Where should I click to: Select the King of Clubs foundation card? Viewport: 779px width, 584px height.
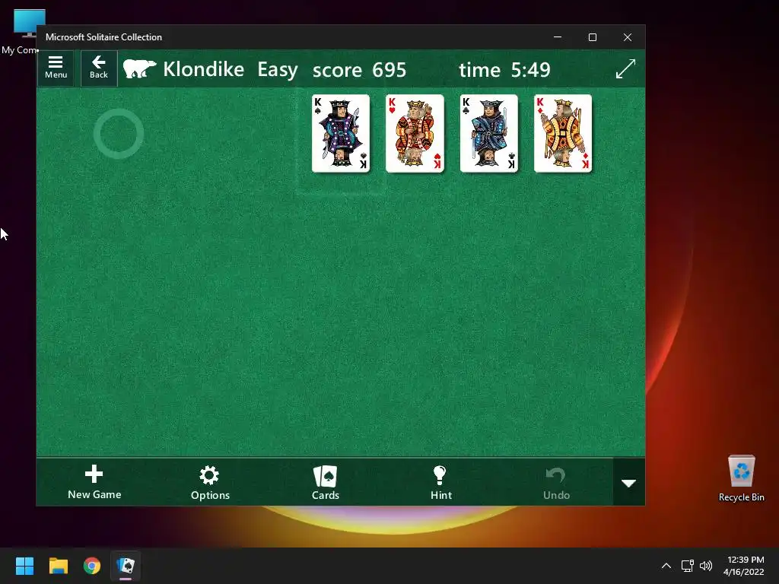(489, 134)
